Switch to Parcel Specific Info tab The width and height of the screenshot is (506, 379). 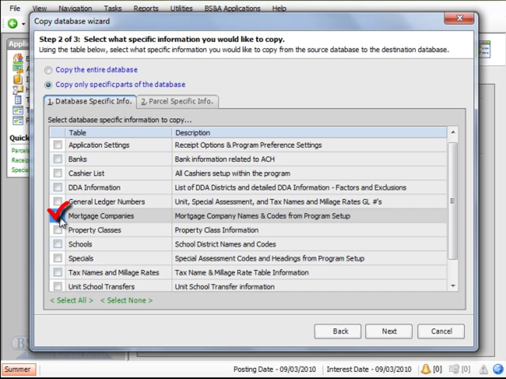[x=177, y=102]
